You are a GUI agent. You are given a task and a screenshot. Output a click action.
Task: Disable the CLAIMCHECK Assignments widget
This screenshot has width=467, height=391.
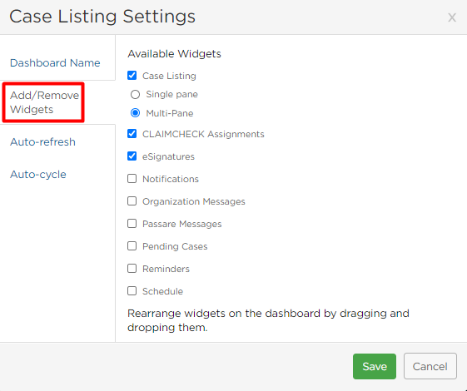point(132,134)
